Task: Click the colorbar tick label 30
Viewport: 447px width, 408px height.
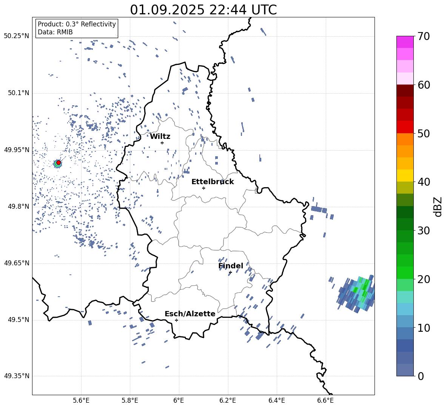Action: tap(424, 231)
